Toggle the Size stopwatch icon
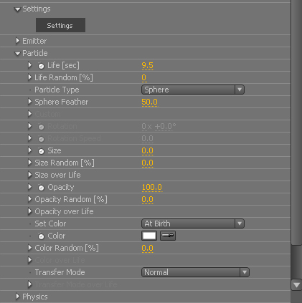This screenshot has width=302, height=303. tap(41, 151)
